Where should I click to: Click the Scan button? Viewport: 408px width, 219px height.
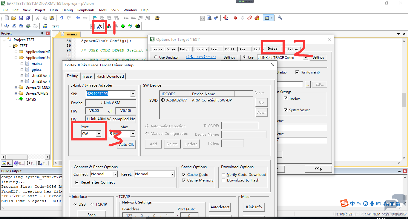click(x=92, y=215)
